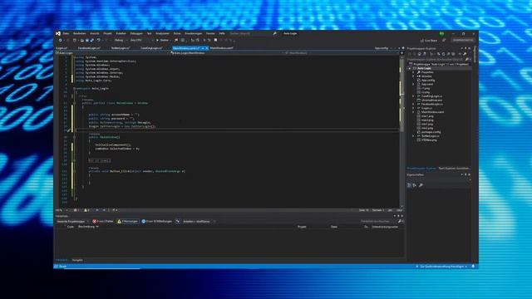This screenshot has width=532, height=299.
Task: Open the Debug configuration dropdown
Action: point(121,40)
